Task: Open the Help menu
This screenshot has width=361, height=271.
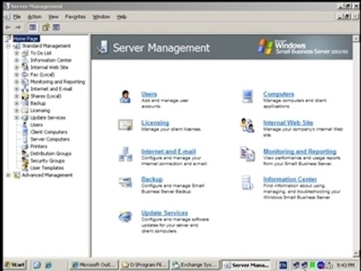Action: [122, 17]
